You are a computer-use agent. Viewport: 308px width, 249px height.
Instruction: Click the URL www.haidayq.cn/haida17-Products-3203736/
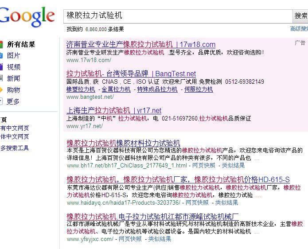[123, 202]
